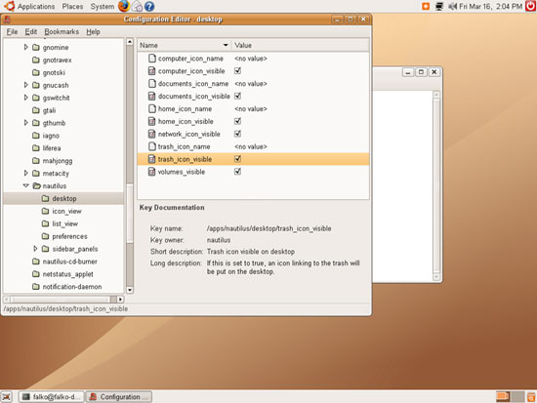The height and width of the screenshot is (403, 537).
Task: Click the gnotski folder icon
Action: coord(36,72)
